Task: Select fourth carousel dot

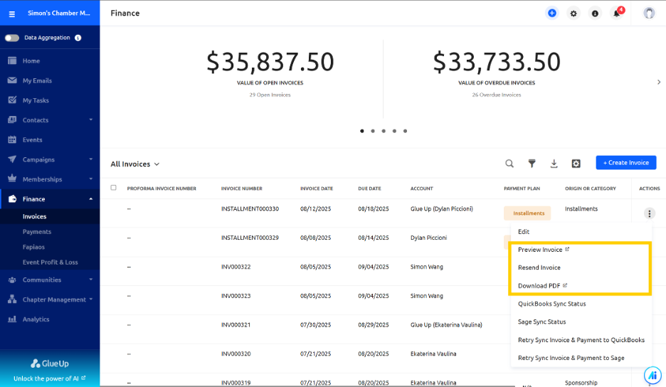Action: [x=394, y=131]
